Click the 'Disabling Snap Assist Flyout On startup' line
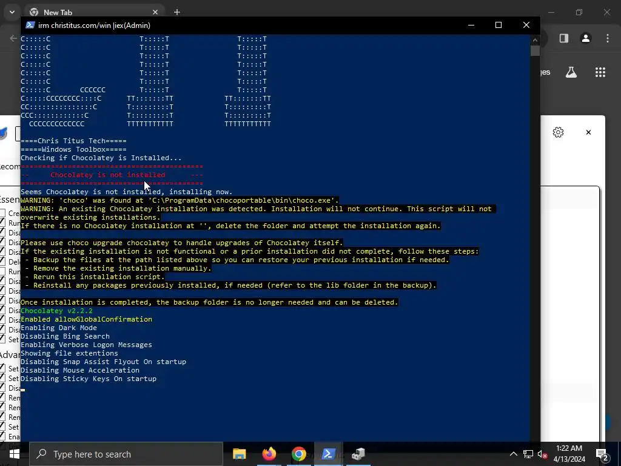The image size is (621, 466). click(103, 362)
